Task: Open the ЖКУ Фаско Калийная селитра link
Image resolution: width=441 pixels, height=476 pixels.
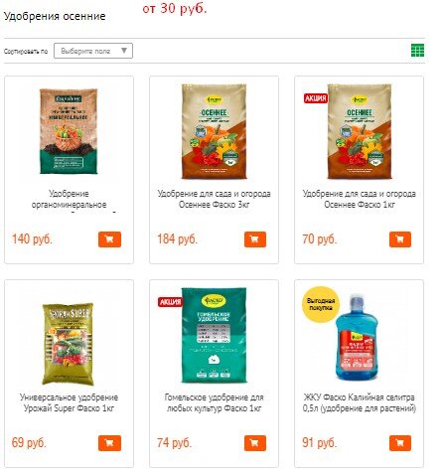Action: 360,402
